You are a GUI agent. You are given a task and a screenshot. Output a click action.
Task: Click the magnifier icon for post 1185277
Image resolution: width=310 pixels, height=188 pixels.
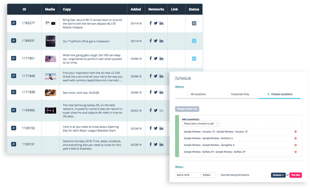(13, 23)
